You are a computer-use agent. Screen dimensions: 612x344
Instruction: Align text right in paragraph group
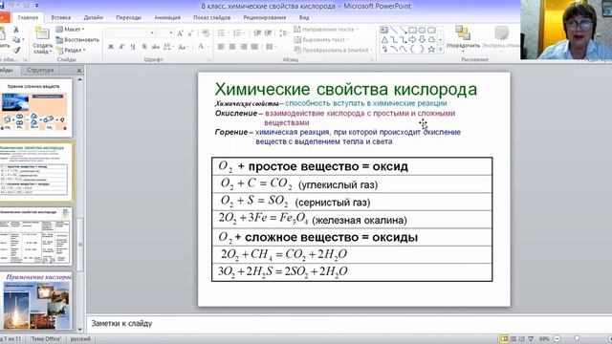(244, 47)
